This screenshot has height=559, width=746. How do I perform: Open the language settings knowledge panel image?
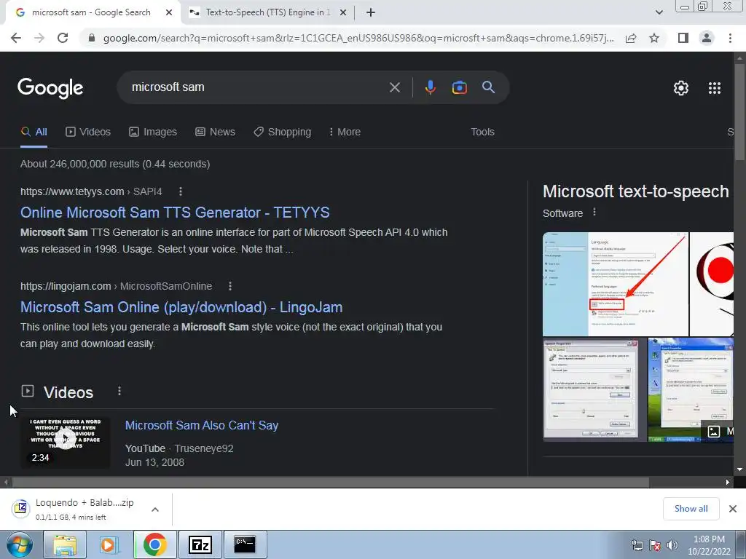(x=615, y=285)
